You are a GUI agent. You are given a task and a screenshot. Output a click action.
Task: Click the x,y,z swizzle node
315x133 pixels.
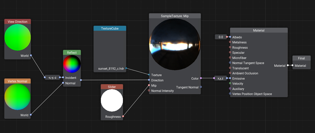[220, 78]
